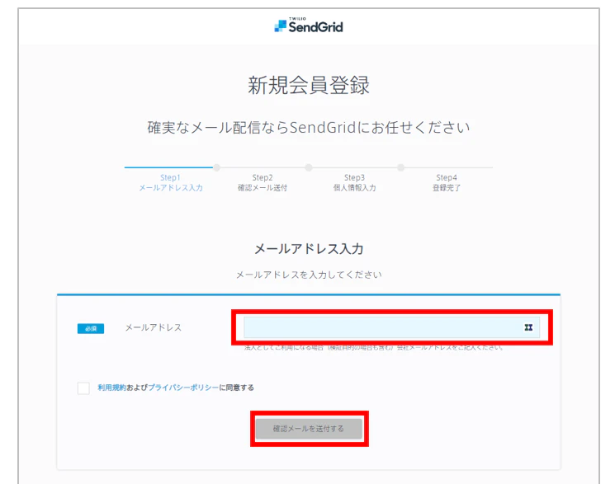The image size is (615, 484).
Task: Click the メールアドレス入力 section heading
Action: [309, 249]
